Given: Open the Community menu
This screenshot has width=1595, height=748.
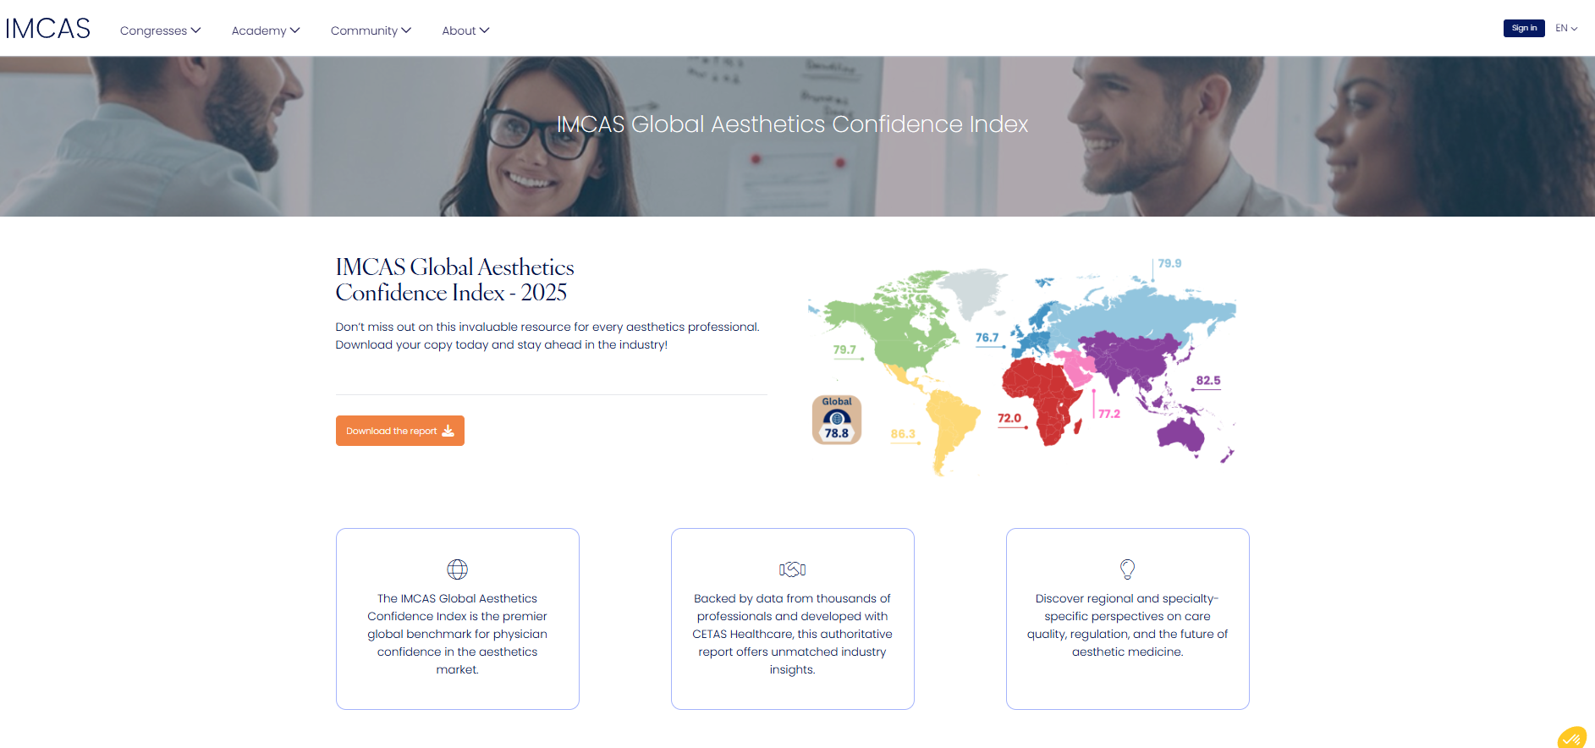Looking at the screenshot, I should click(x=371, y=30).
